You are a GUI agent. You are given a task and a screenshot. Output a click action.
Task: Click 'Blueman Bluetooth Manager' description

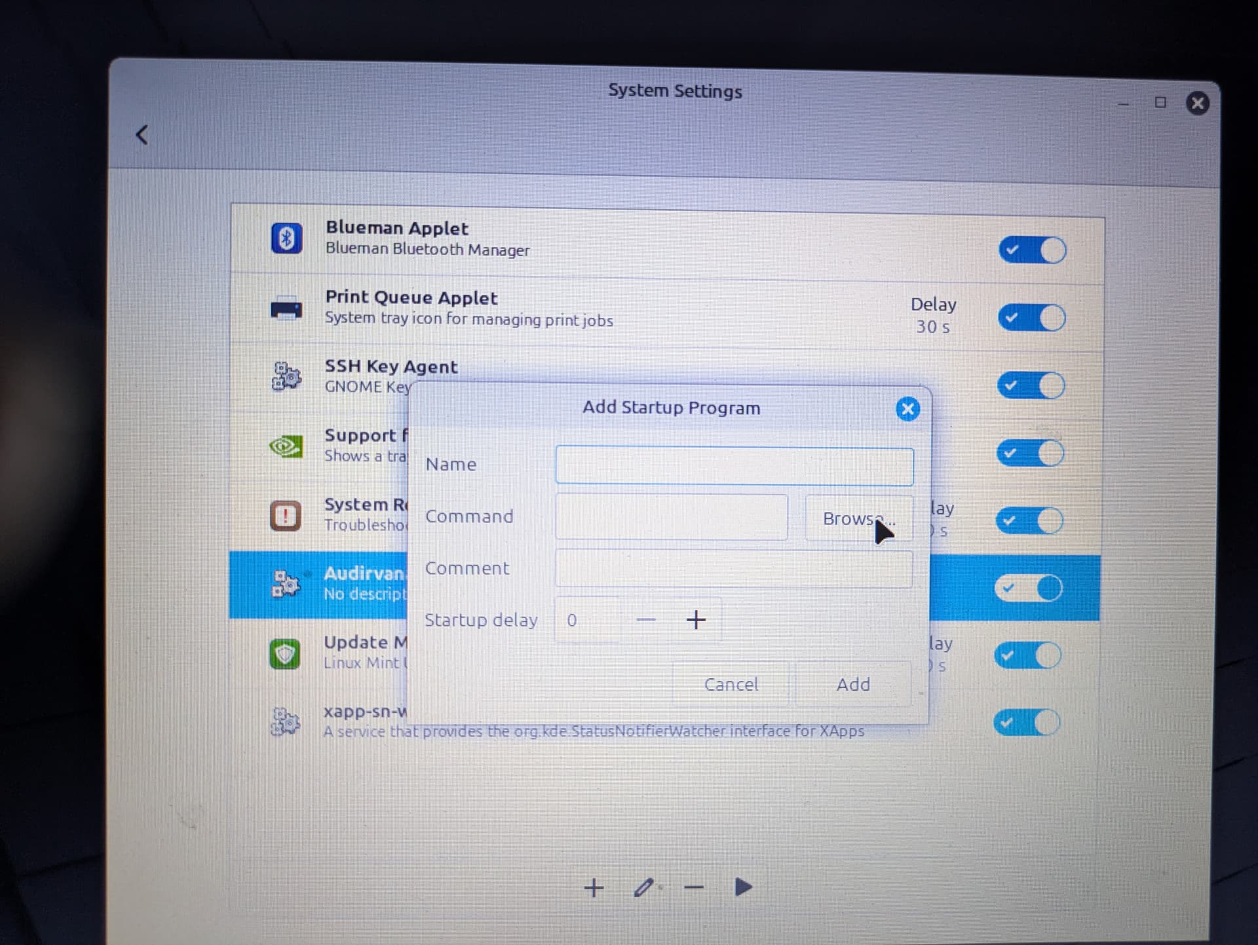pos(427,250)
